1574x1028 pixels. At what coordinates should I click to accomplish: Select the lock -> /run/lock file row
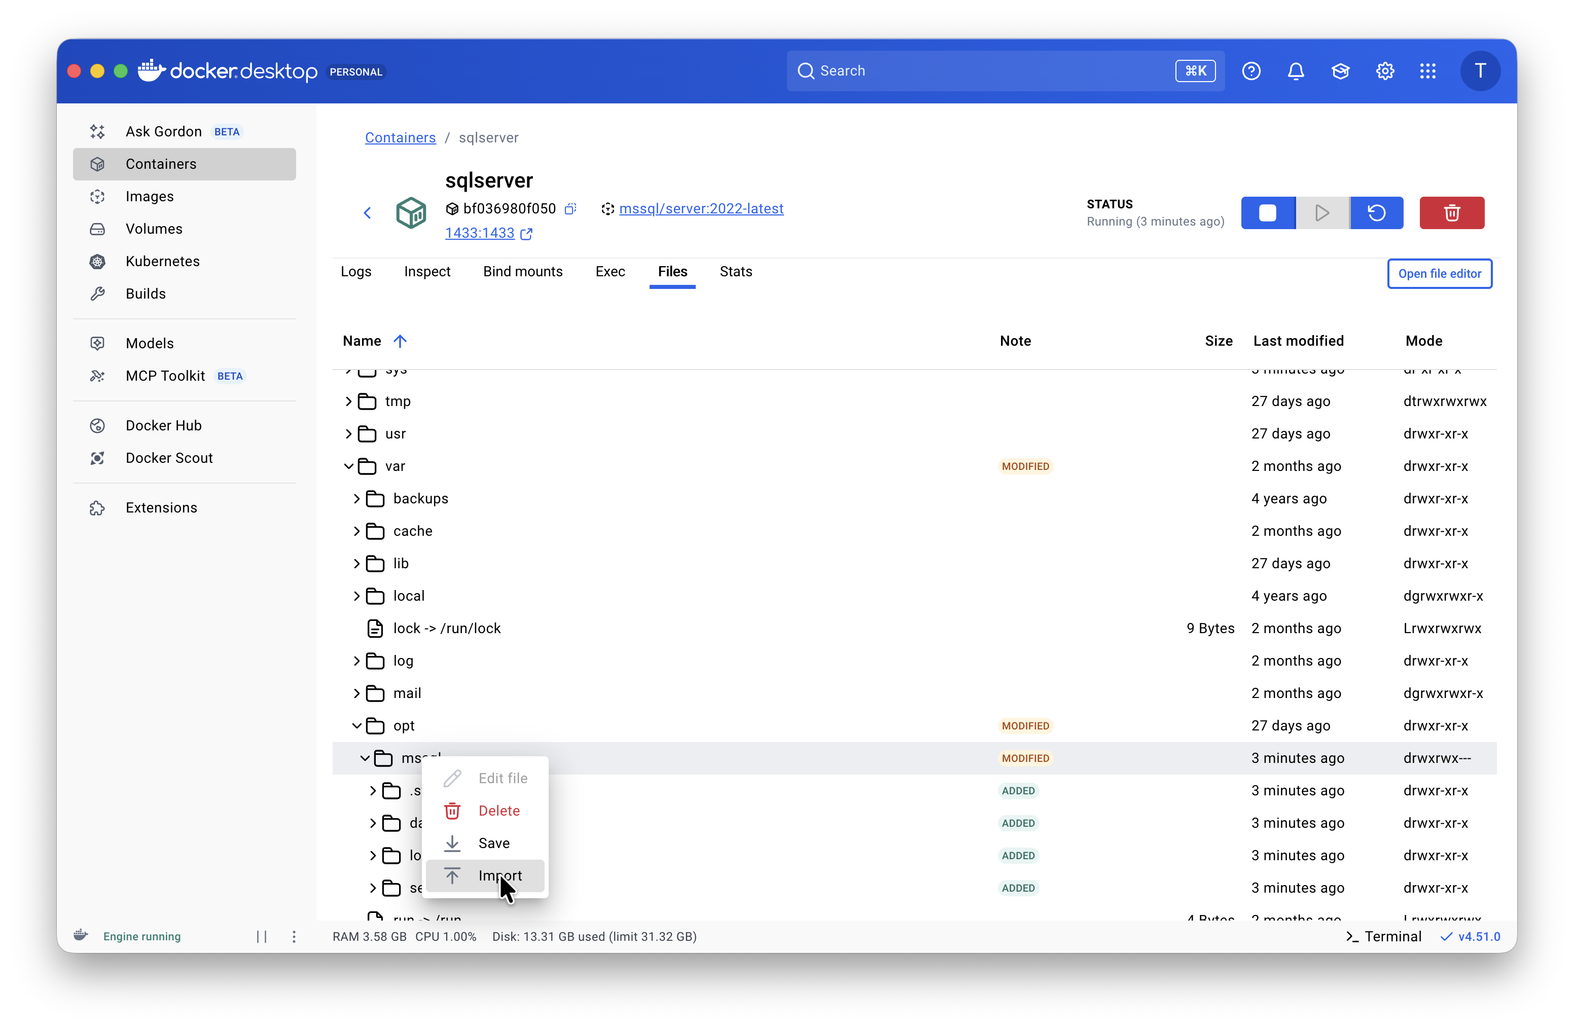point(914,628)
